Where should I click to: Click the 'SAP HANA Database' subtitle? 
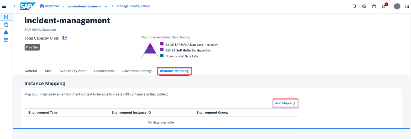click(x=40, y=30)
